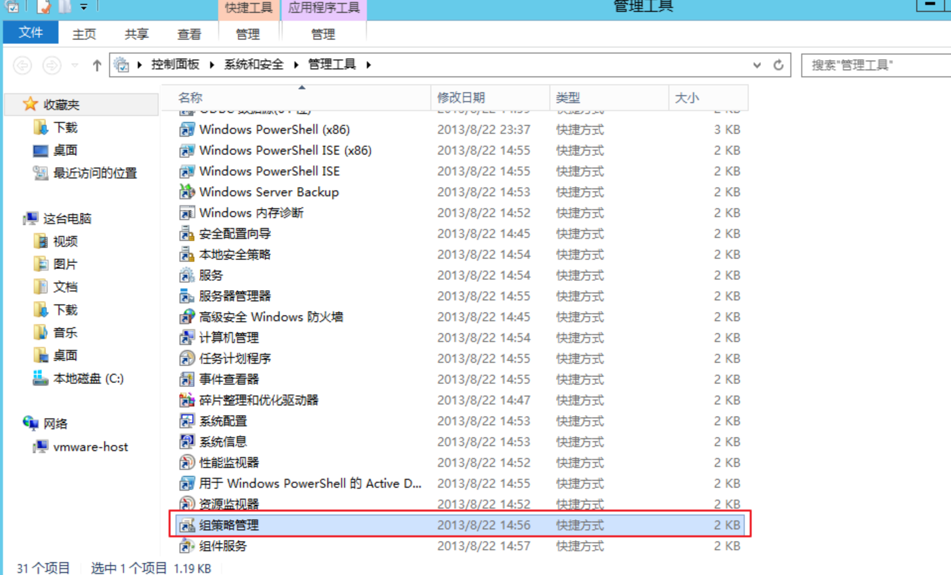951x575 pixels.
Task: Select 网络 in the navigation pane
Action: (x=55, y=424)
